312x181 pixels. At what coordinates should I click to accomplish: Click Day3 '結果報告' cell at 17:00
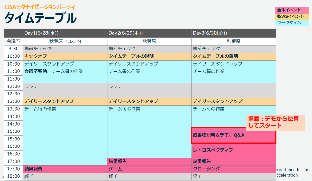pos(234,161)
